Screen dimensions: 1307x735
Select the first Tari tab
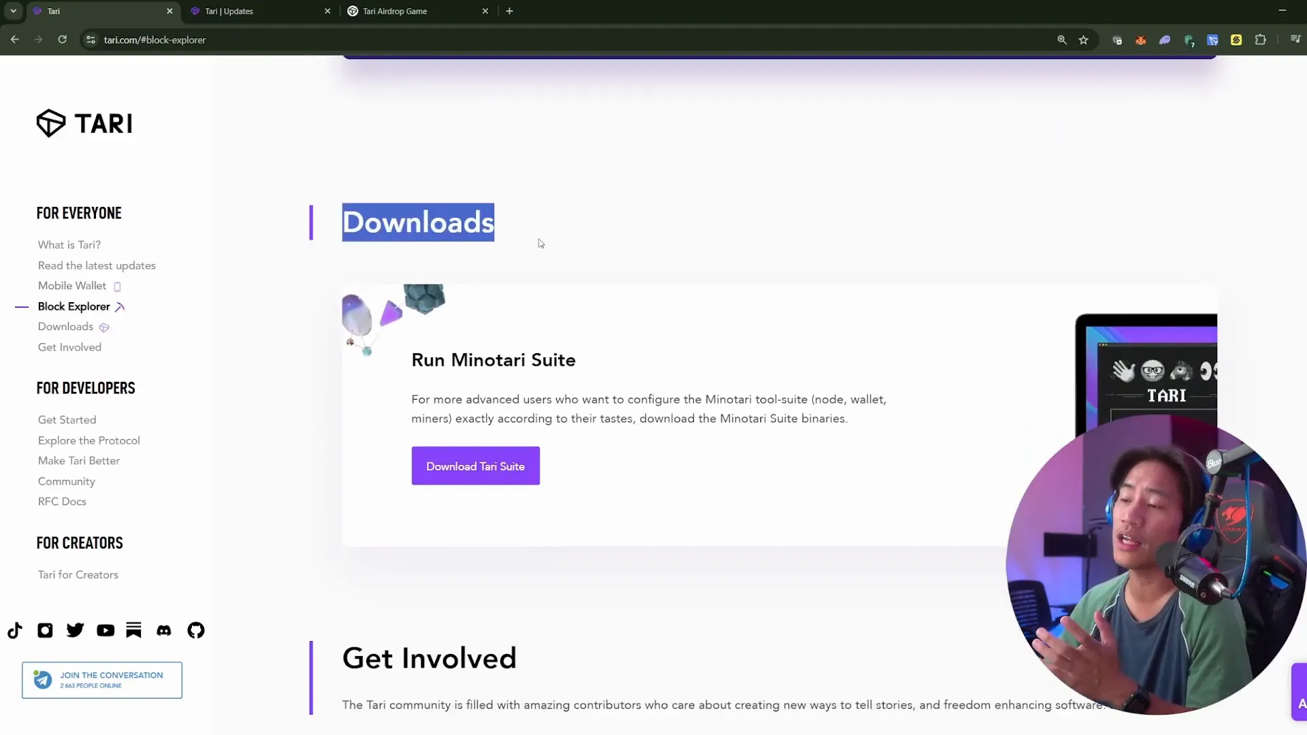102,11
